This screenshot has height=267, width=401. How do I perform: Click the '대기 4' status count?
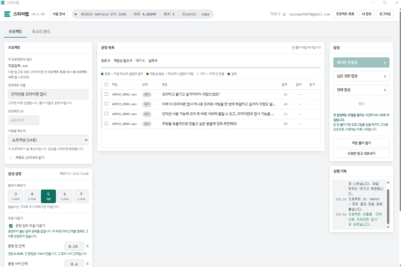140,60
